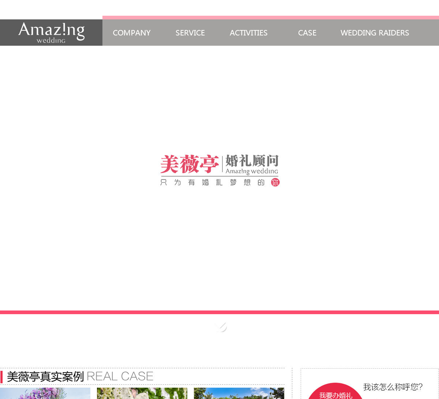Open the COMPANY menu item

(132, 33)
